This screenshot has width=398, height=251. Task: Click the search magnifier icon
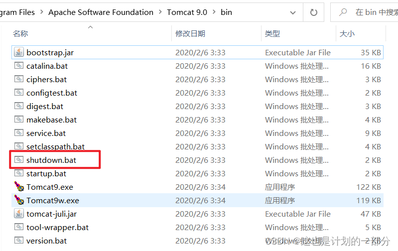[x=343, y=12]
